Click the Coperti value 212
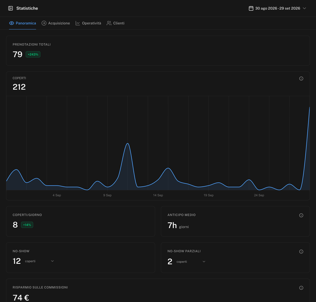Screen dimensions: 316x302 pyautogui.click(x=19, y=87)
